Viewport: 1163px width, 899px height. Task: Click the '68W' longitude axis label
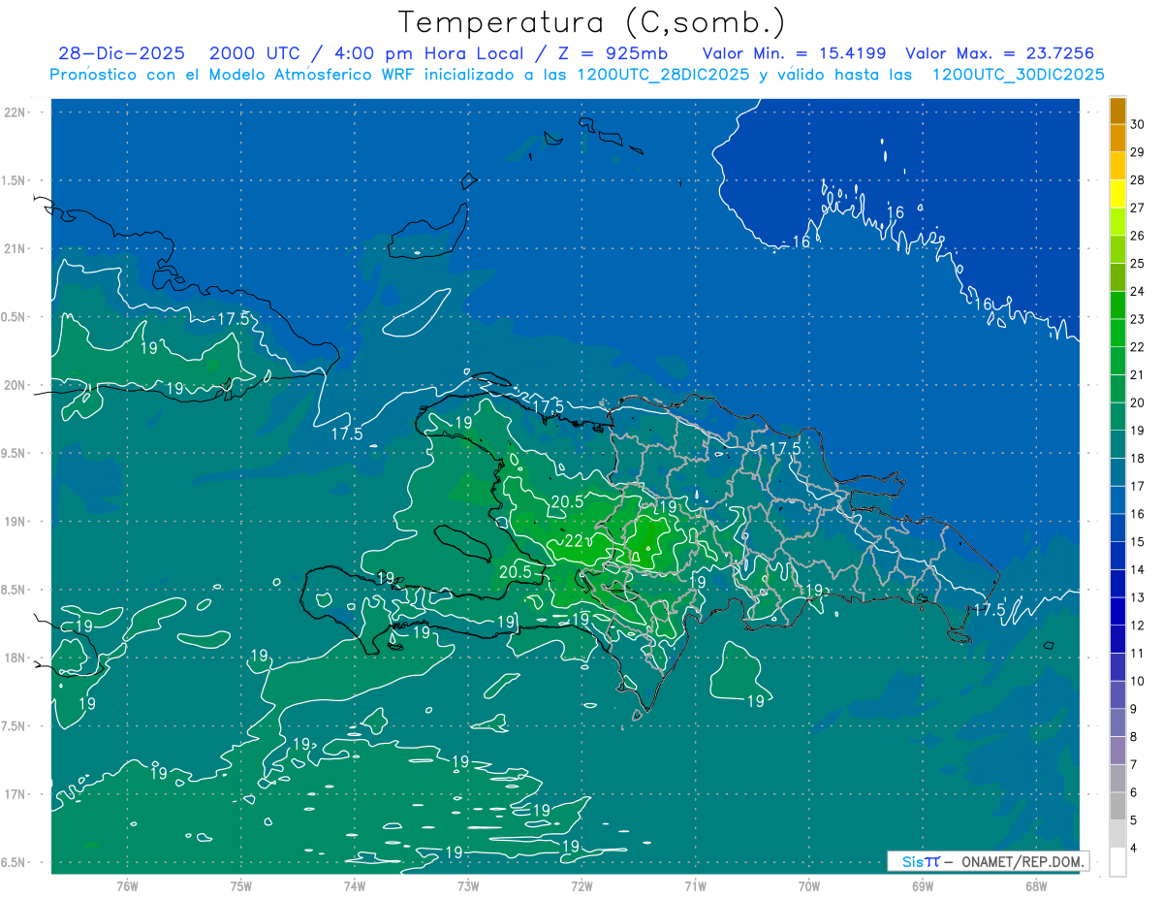click(1036, 885)
